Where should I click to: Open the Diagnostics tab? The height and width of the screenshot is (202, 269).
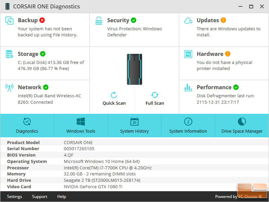(27, 126)
